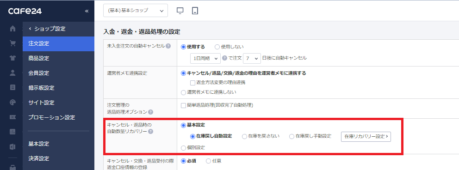Switch to mobile tablet preview icon
This screenshot has width=459, height=170.
click(x=195, y=11)
